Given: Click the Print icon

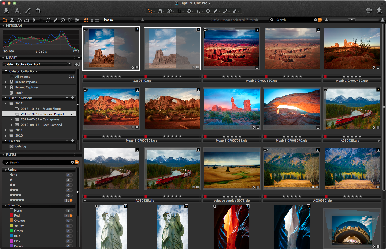Looking at the screenshot, I should tap(369, 10).
